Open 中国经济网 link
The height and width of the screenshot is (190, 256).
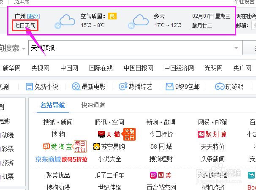(179, 68)
